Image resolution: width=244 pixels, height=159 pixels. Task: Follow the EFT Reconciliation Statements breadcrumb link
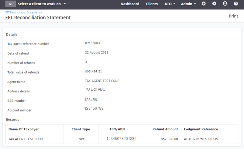tap(23, 12)
